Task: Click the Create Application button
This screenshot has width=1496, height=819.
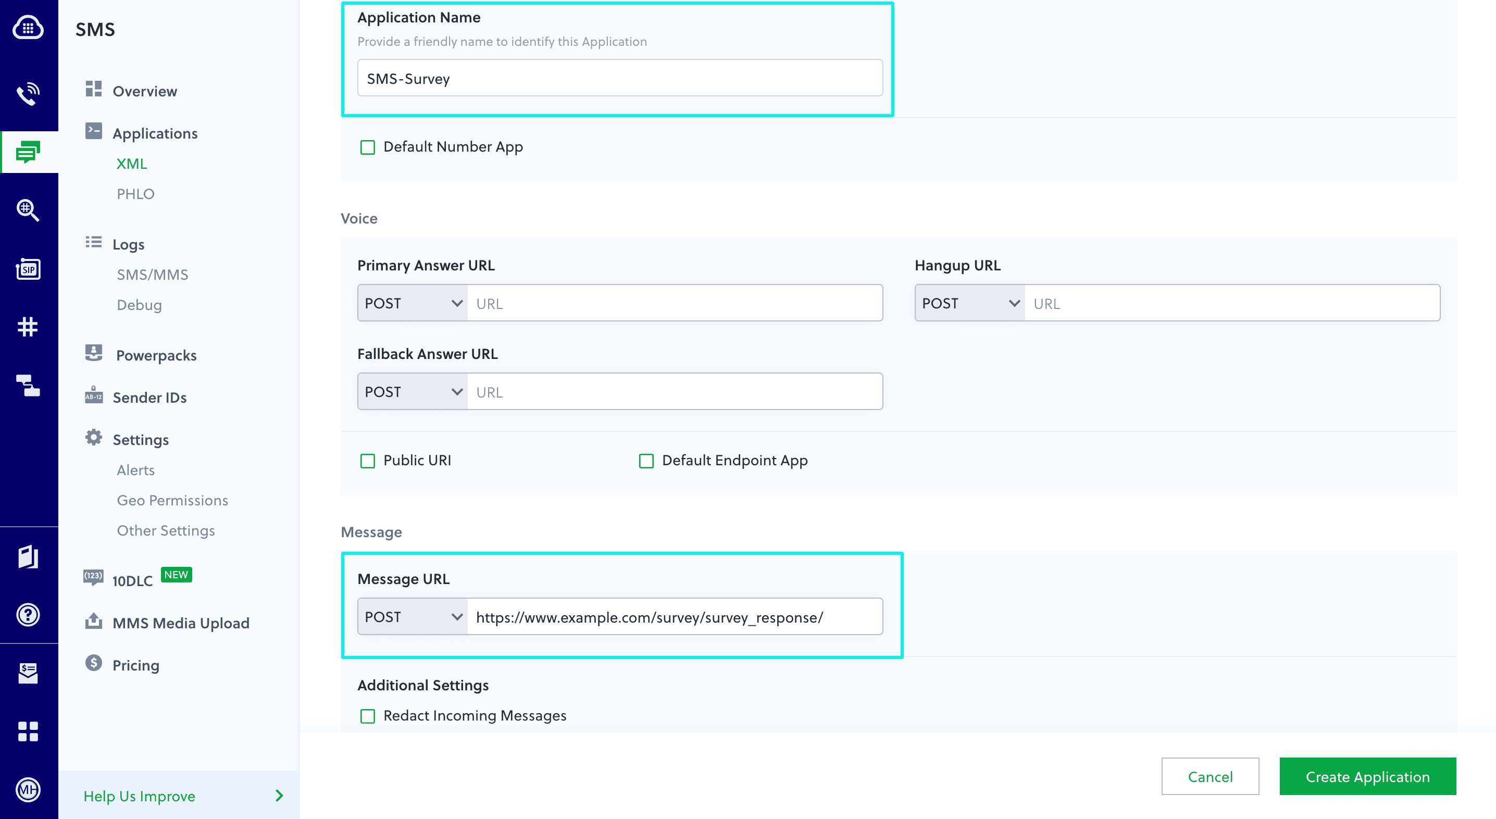Action: (x=1368, y=777)
